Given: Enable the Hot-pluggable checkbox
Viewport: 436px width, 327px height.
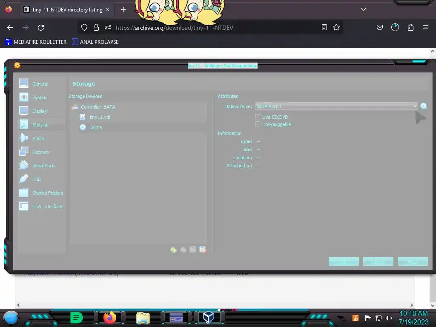Looking at the screenshot, I should (x=258, y=124).
